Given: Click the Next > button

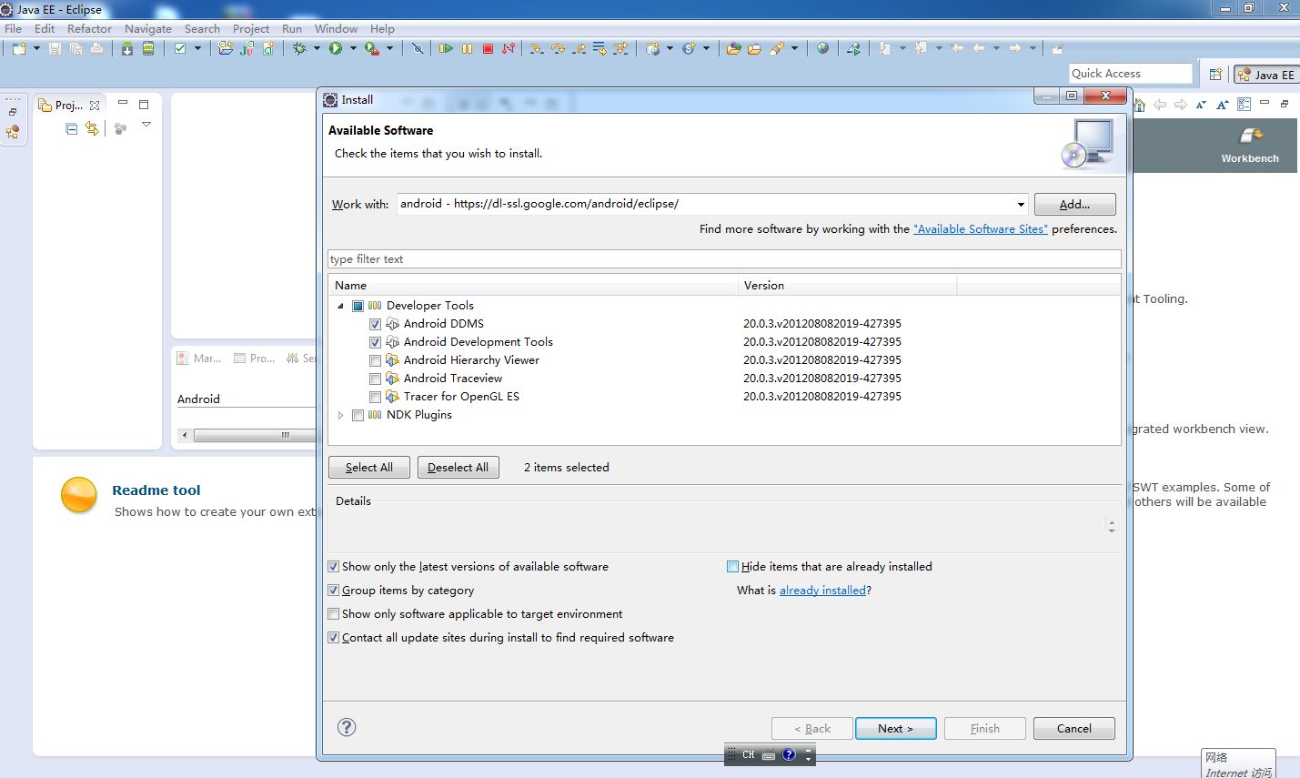Looking at the screenshot, I should [895, 728].
